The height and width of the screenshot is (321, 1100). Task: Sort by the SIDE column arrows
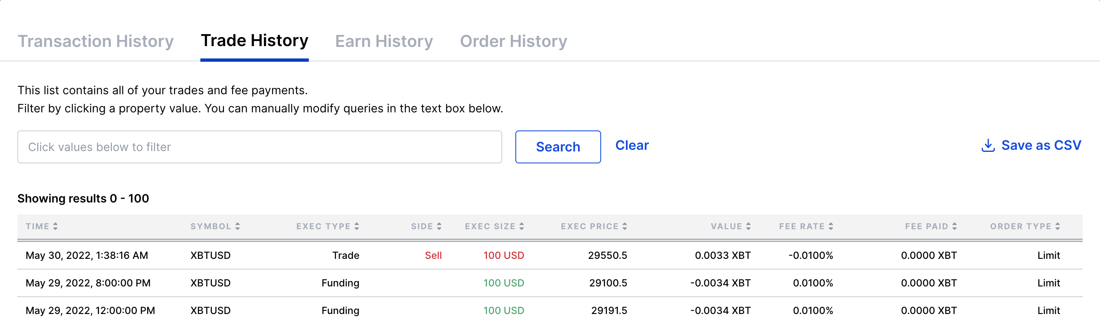click(439, 226)
